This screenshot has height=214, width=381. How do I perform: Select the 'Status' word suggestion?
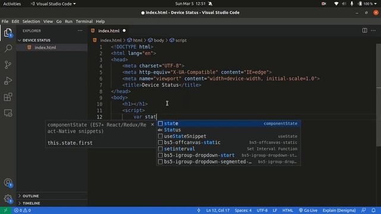229,130
